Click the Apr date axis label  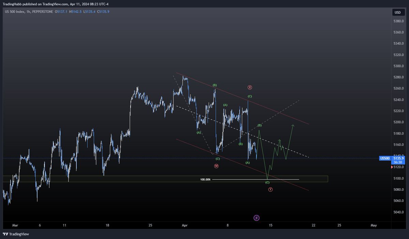click(x=185, y=225)
